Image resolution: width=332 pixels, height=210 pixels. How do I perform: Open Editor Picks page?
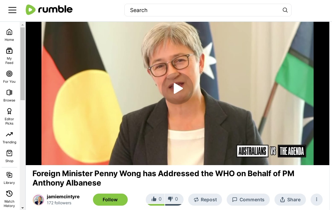pyautogui.click(x=9, y=117)
